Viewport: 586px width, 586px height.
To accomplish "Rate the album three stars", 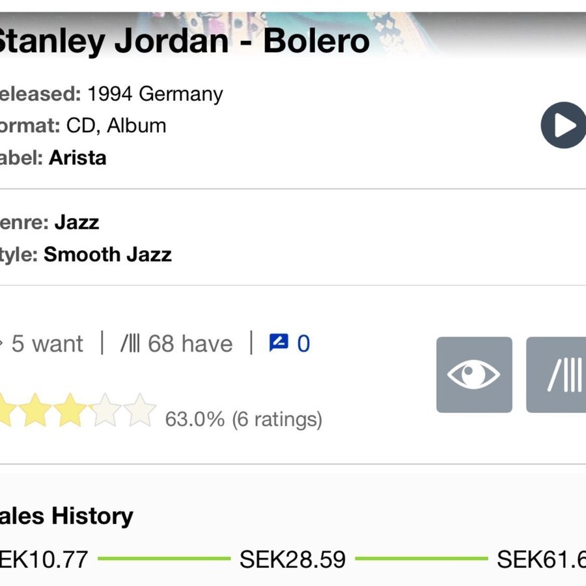I will pos(70,412).
